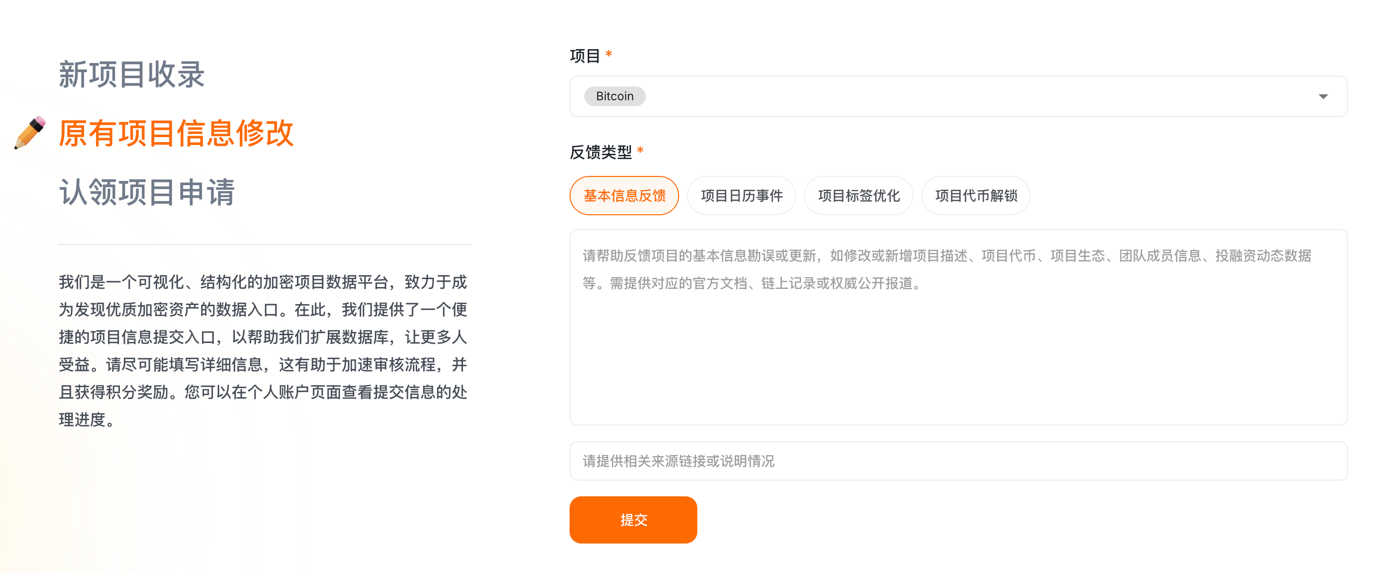Viewport: 1375px width, 573px height.
Task: Click the red asterisk next to 项目
Action: coord(608,54)
